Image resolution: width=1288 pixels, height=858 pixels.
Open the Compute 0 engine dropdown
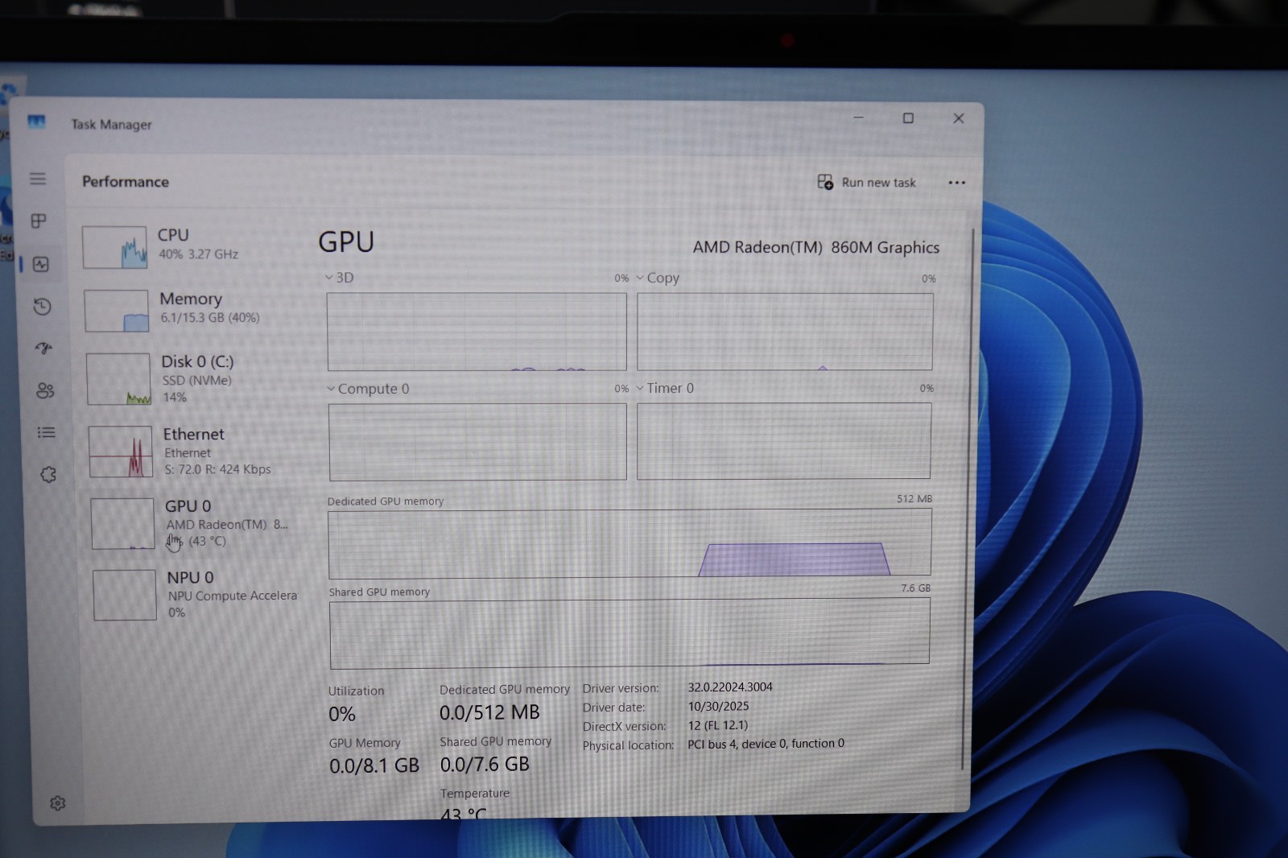pos(368,389)
